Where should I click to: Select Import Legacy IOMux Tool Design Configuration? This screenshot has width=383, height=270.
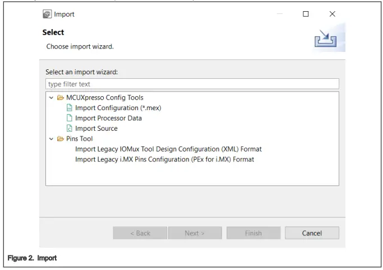click(168, 149)
